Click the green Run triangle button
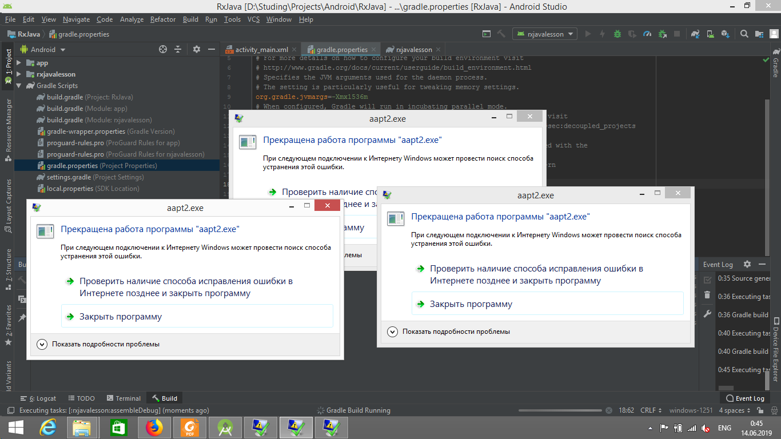Screen dimensions: 781x439 587,34
